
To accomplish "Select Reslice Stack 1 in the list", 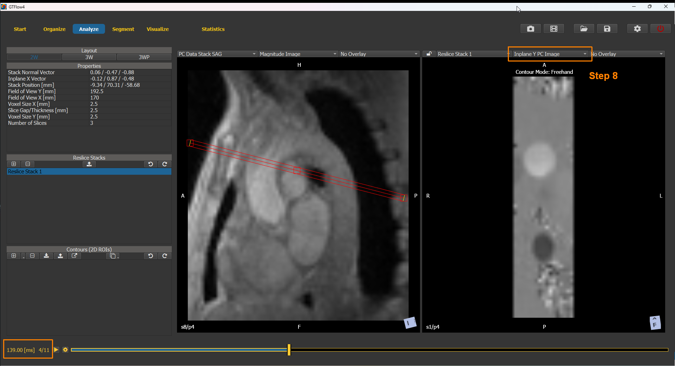I will pyautogui.click(x=89, y=172).
